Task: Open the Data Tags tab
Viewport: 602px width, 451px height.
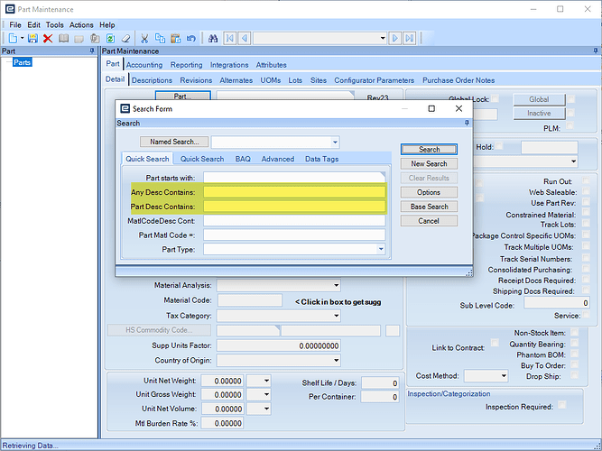Action: [x=321, y=159]
